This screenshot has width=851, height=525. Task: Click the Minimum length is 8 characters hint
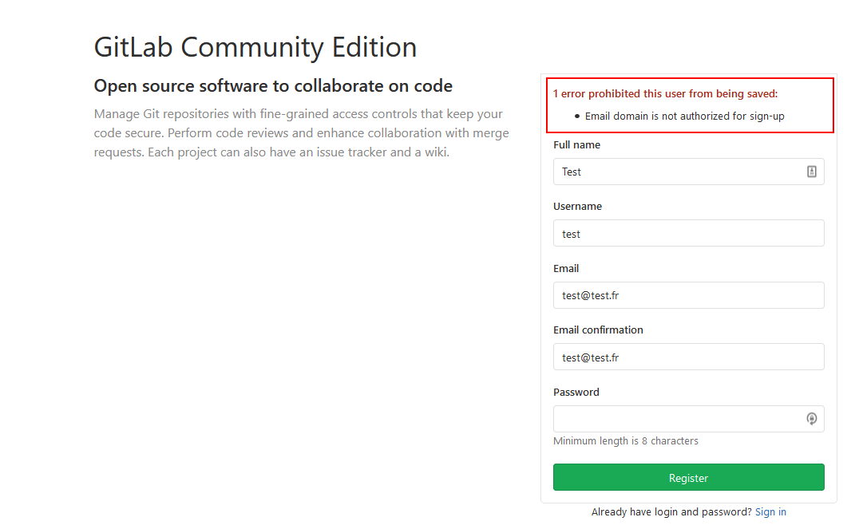(625, 441)
